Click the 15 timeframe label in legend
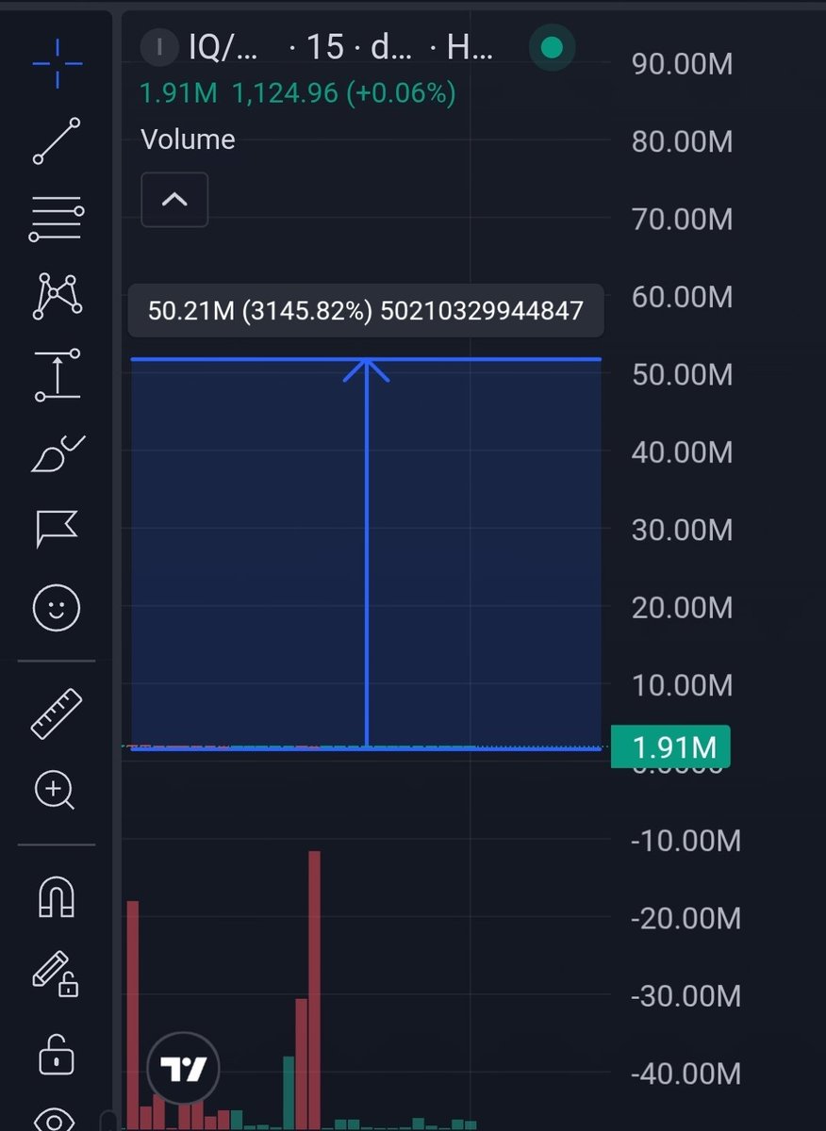Image resolution: width=826 pixels, height=1131 pixels. (x=324, y=47)
